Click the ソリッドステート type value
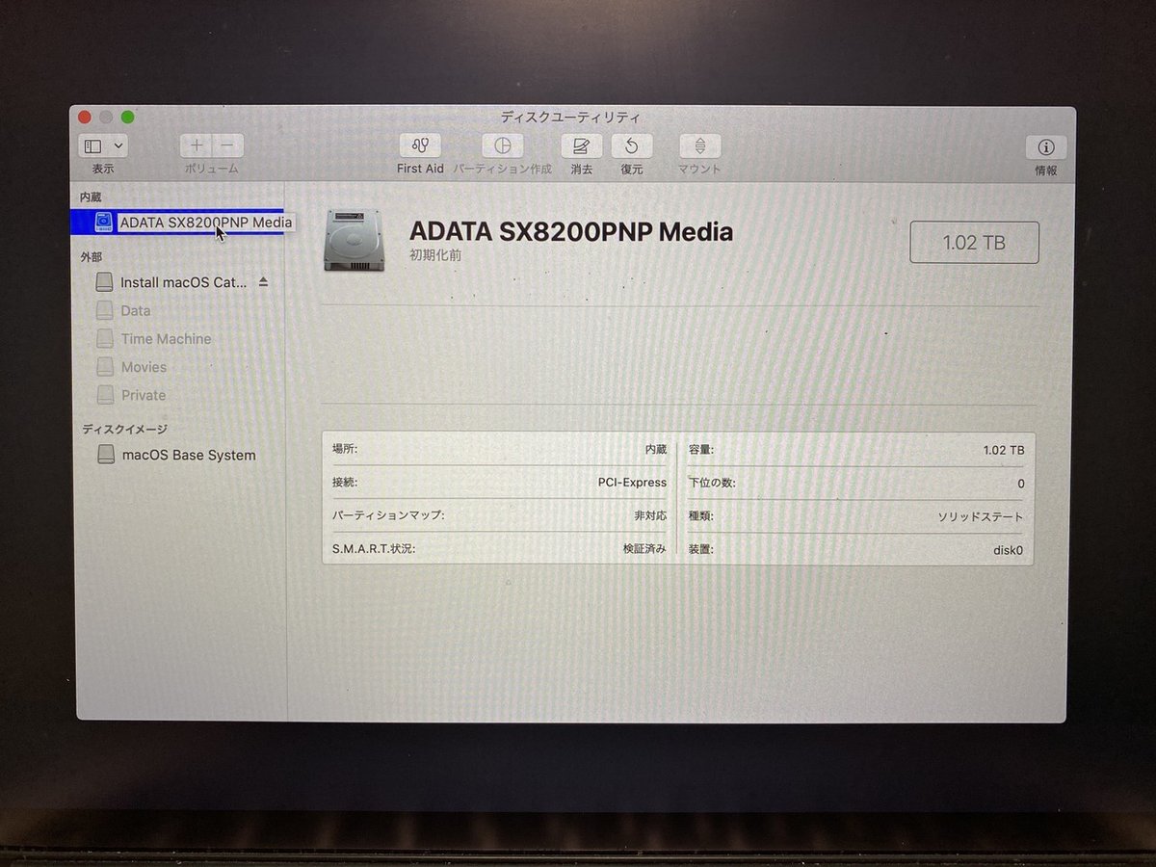The height and width of the screenshot is (867, 1156). click(981, 517)
